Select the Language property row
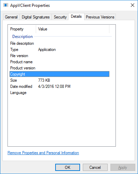138x174 pixels. pyautogui.click(x=59, y=93)
